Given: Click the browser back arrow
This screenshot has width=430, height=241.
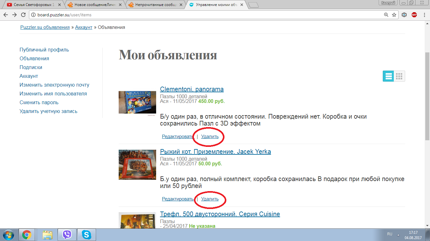Looking at the screenshot, I should point(6,15).
